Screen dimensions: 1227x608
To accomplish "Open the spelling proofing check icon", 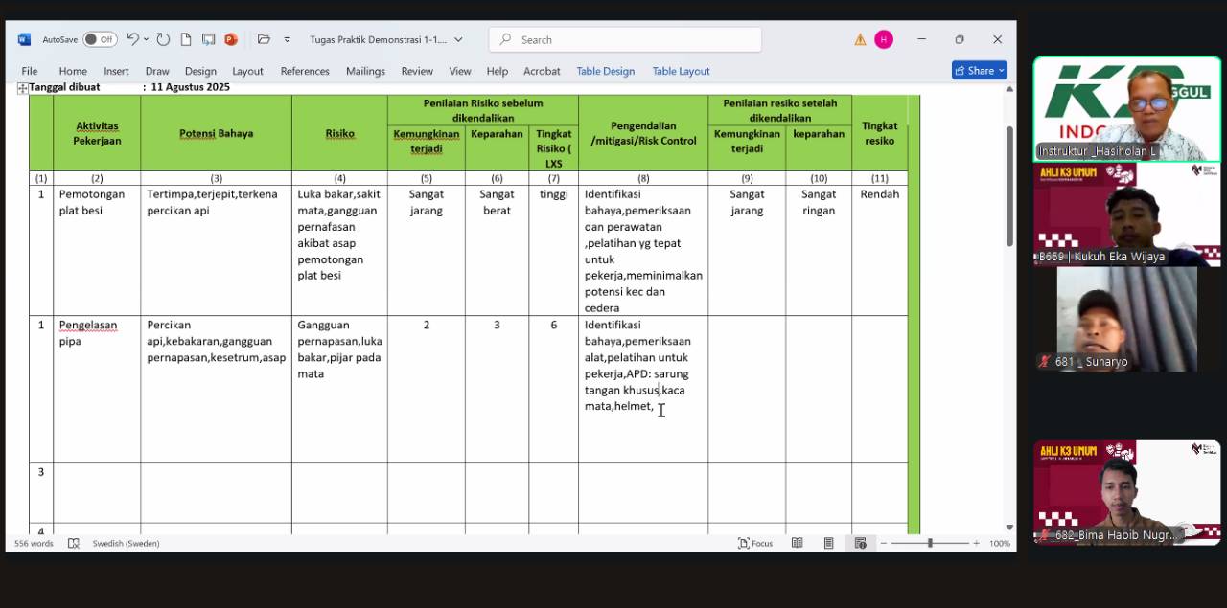I will pos(74,543).
